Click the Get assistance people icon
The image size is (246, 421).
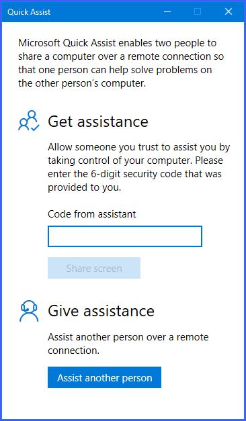click(x=29, y=121)
